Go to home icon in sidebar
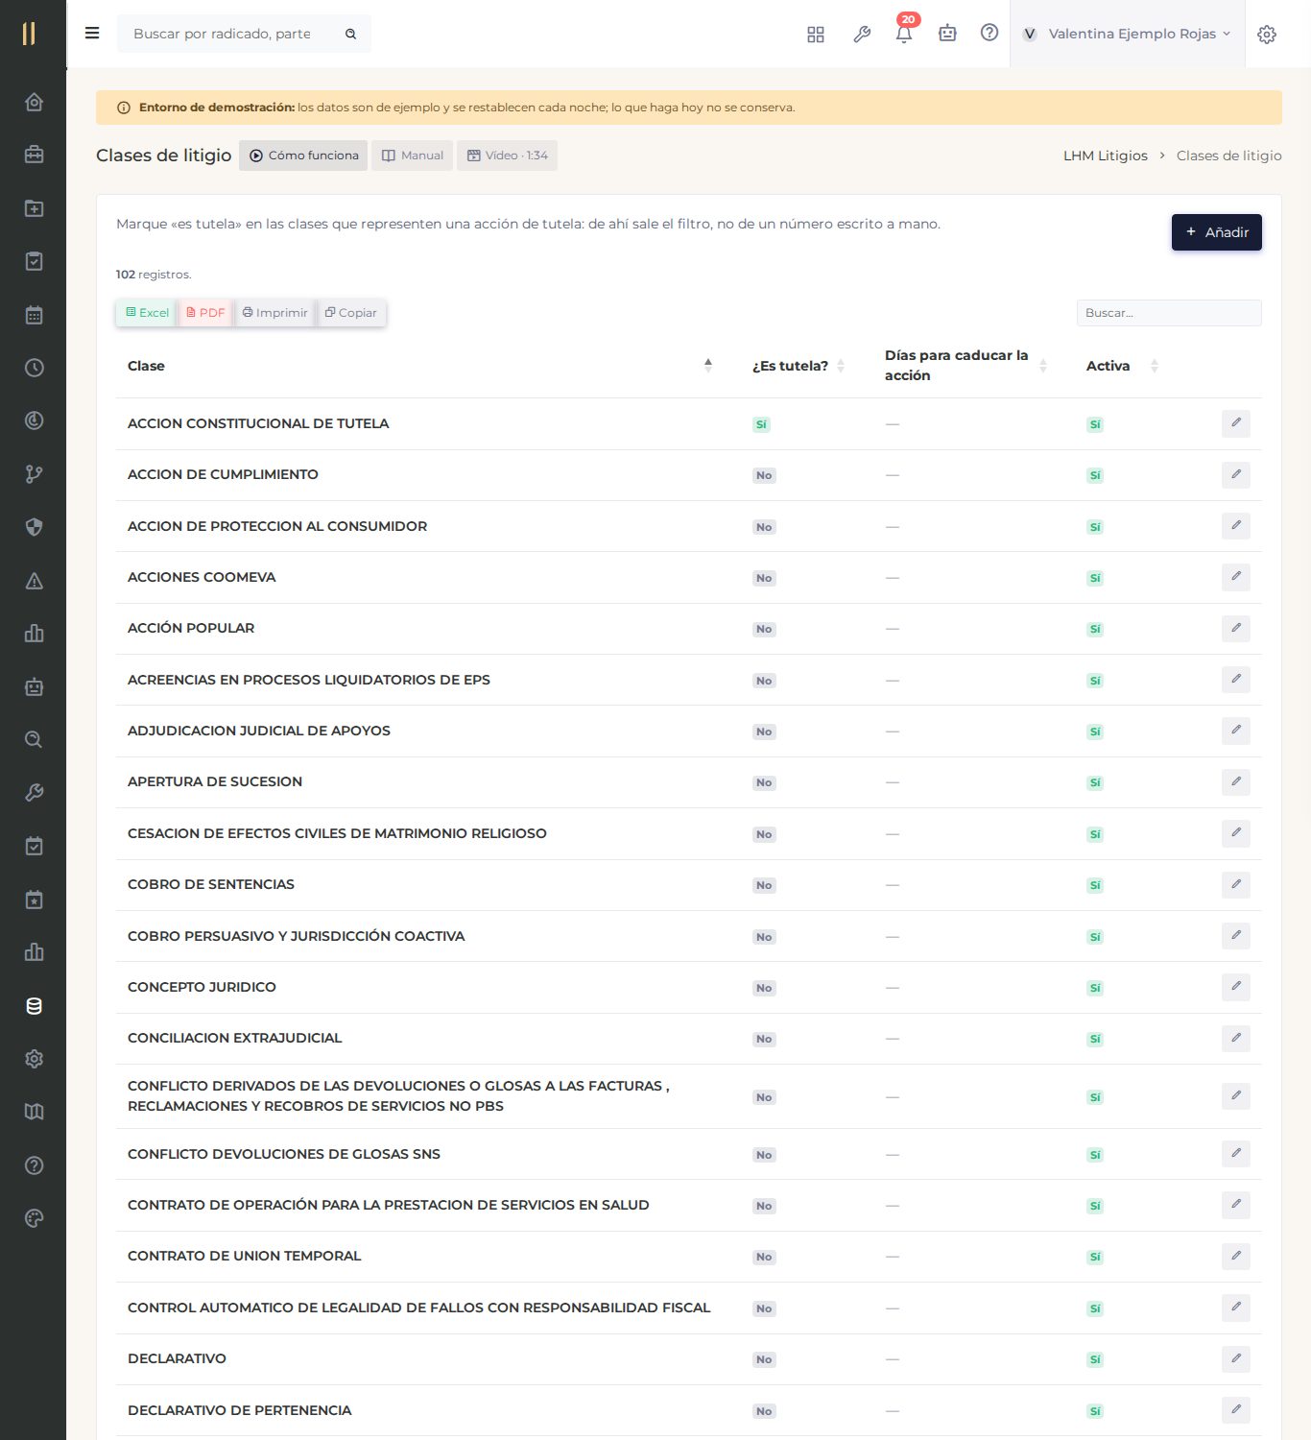The height and width of the screenshot is (1440, 1311). [34, 102]
